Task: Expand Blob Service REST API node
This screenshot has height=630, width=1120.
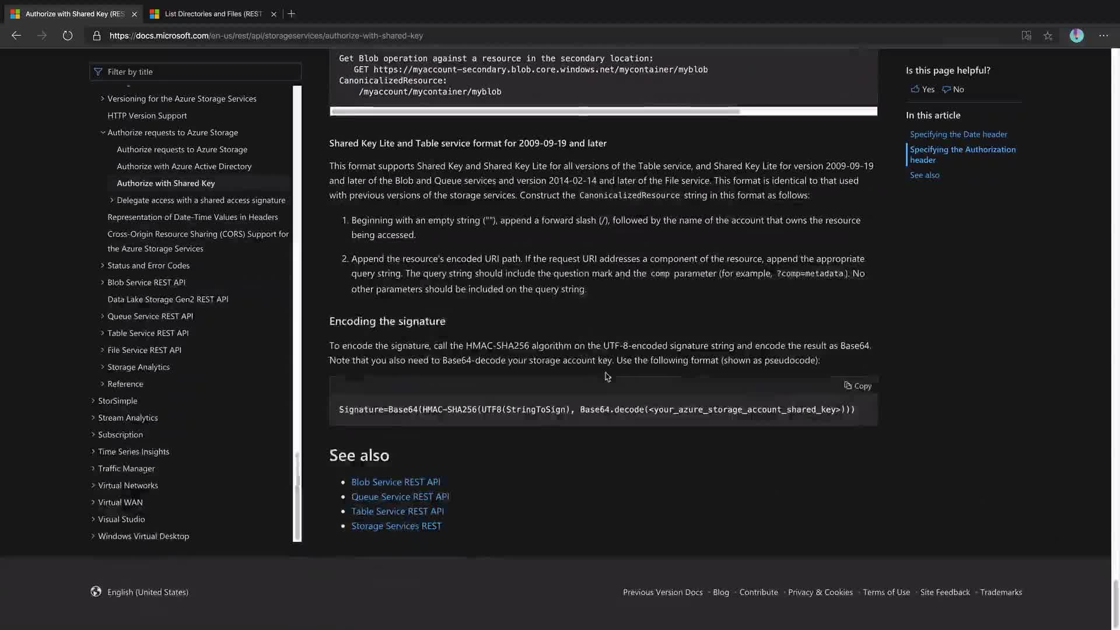Action: click(103, 282)
